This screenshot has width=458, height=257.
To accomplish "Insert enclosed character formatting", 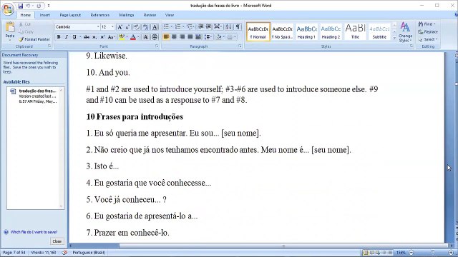I will (x=155, y=37).
